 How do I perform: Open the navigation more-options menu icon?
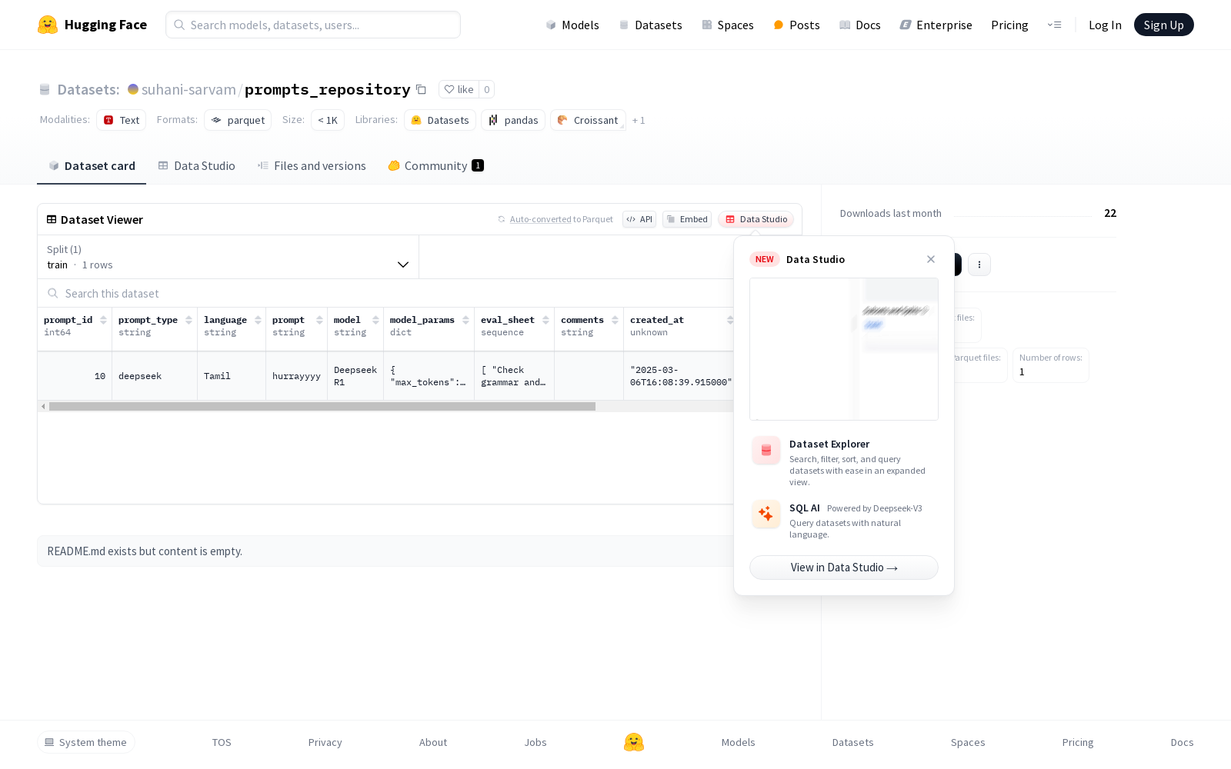pos(1054,25)
